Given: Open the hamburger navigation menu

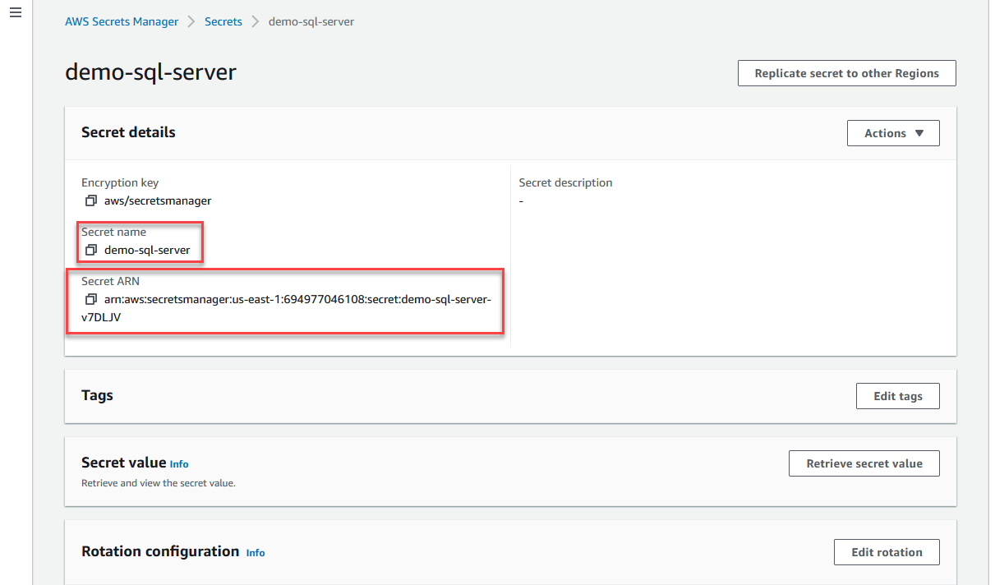Looking at the screenshot, I should point(15,14).
